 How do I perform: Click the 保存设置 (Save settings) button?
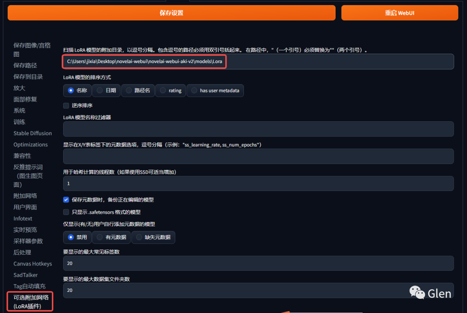coord(171,13)
